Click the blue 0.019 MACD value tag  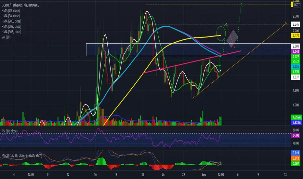coord(296,153)
